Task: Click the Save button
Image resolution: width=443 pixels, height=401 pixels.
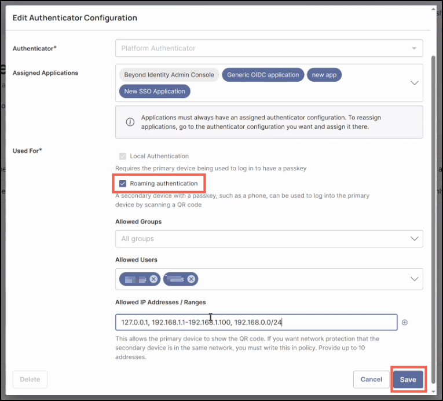Action: 408,380
